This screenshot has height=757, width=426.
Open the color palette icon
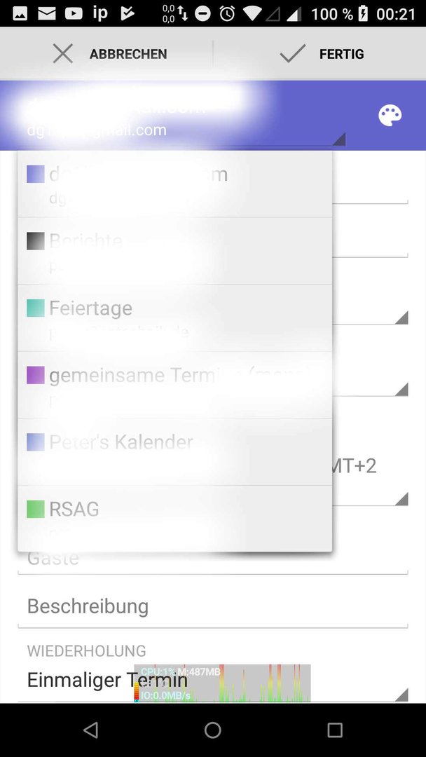tap(390, 116)
